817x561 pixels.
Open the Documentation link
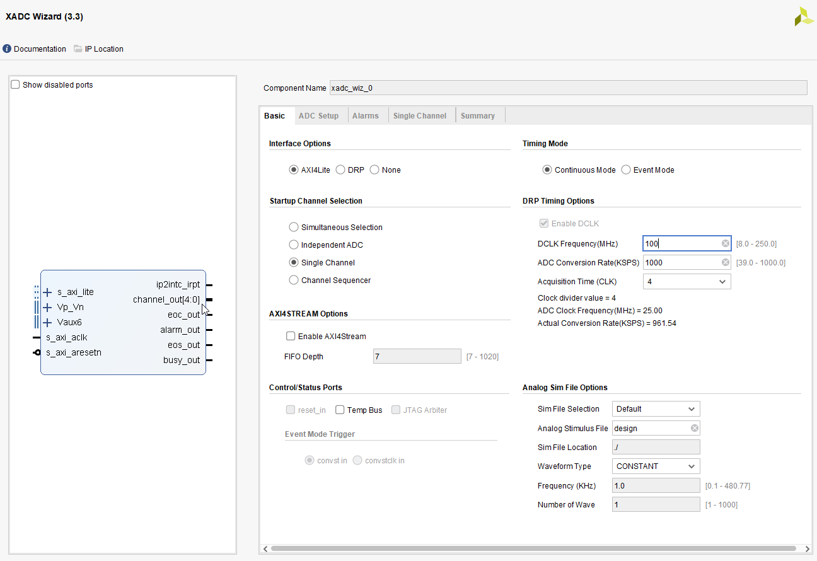[x=40, y=49]
